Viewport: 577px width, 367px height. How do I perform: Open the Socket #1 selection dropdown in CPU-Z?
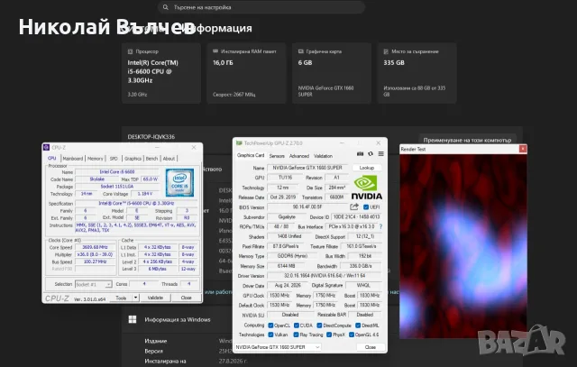pyautogui.click(x=94, y=284)
